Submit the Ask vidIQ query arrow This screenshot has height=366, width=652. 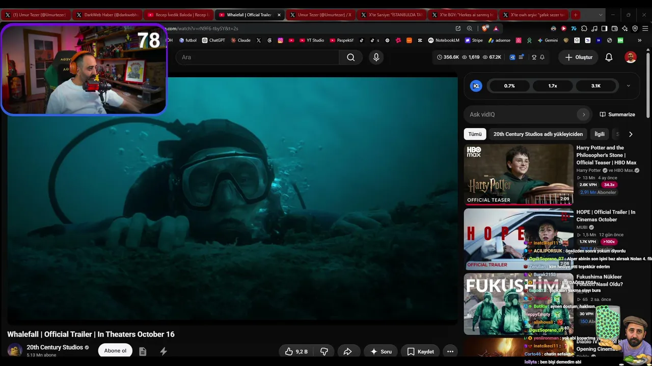tap(584, 114)
